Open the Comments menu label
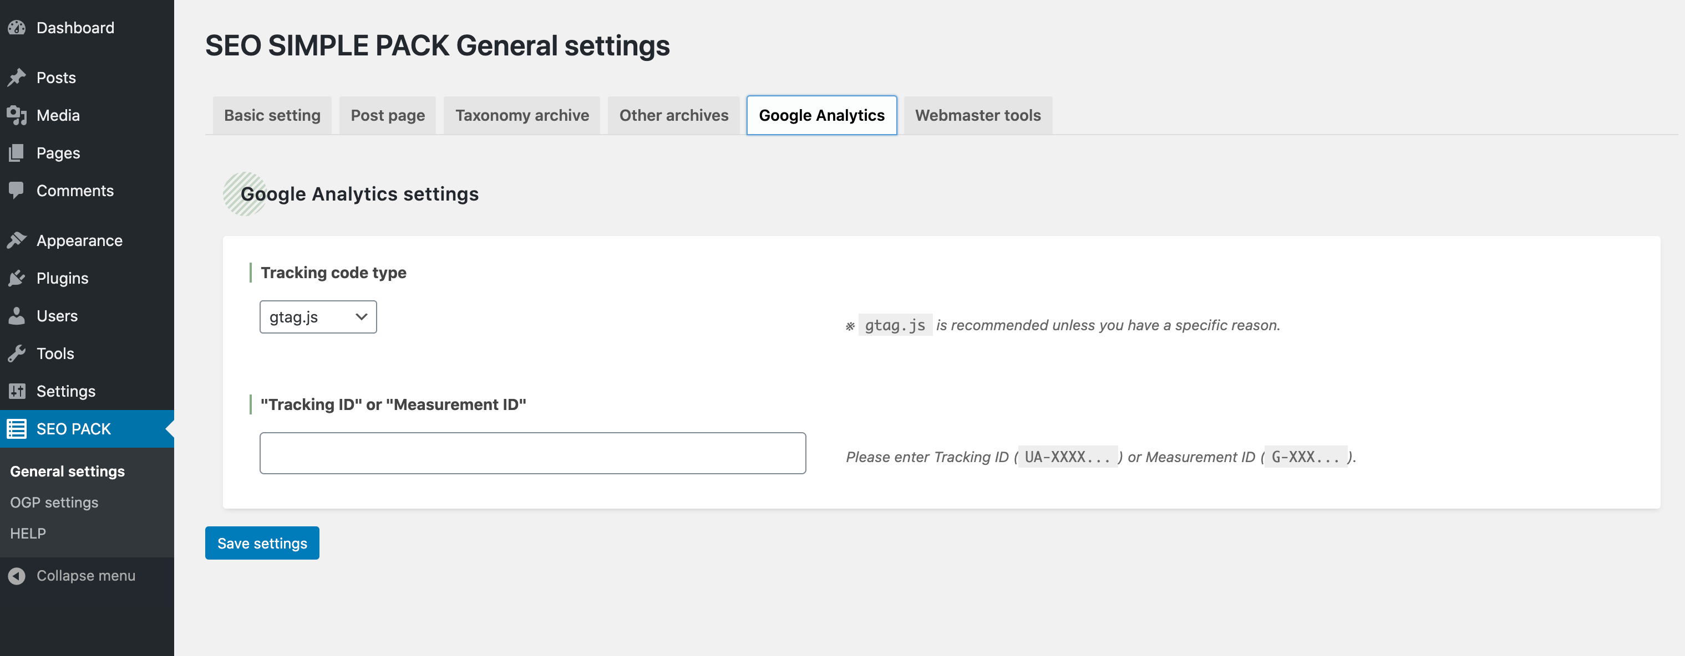Image resolution: width=1685 pixels, height=656 pixels. (75, 190)
